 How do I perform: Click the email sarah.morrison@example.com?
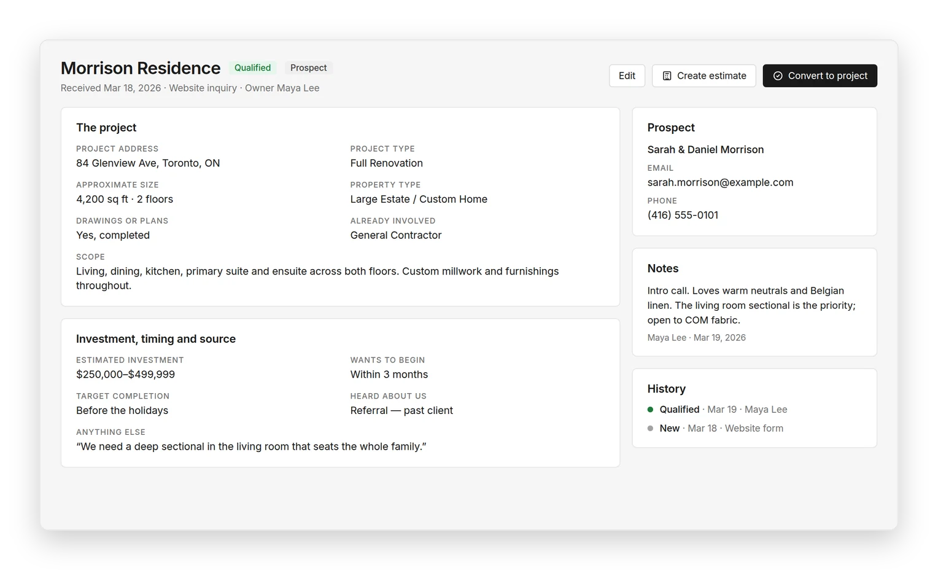pyautogui.click(x=720, y=182)
